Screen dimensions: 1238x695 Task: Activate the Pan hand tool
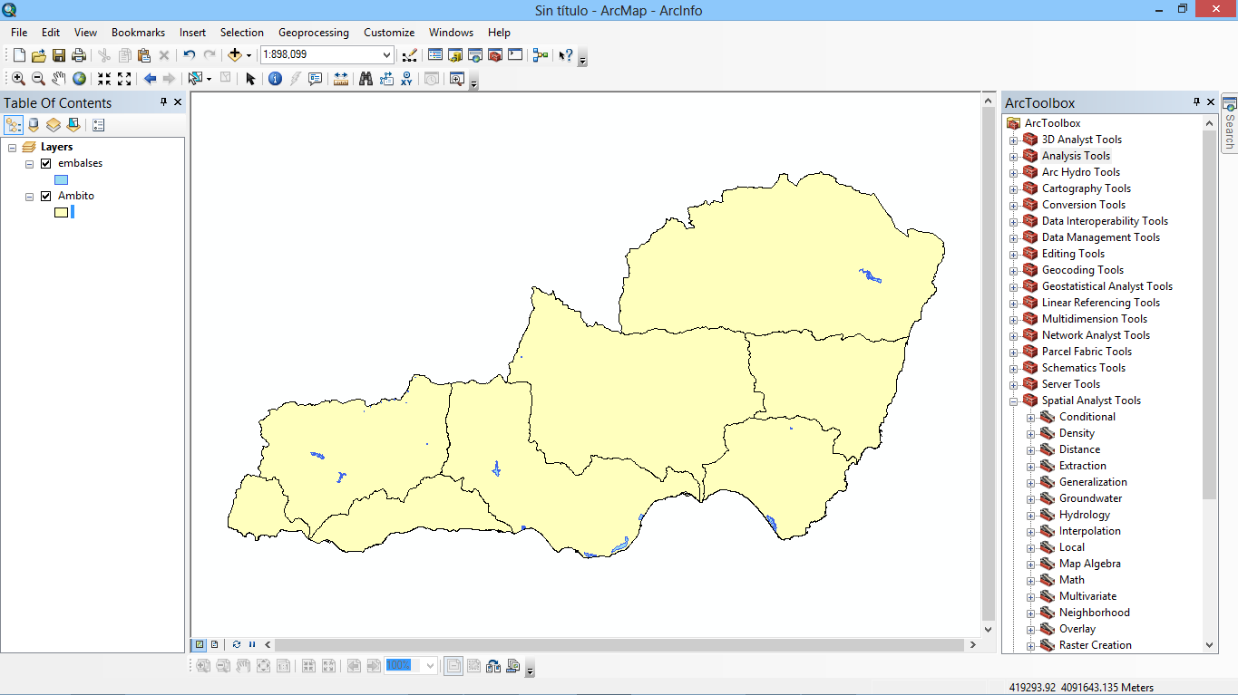[59, 79]
